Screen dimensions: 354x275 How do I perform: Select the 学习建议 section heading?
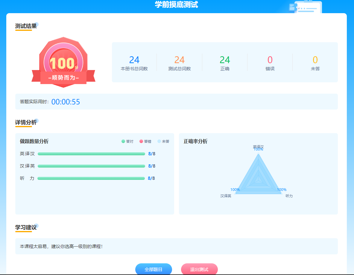tap(26, 227)
